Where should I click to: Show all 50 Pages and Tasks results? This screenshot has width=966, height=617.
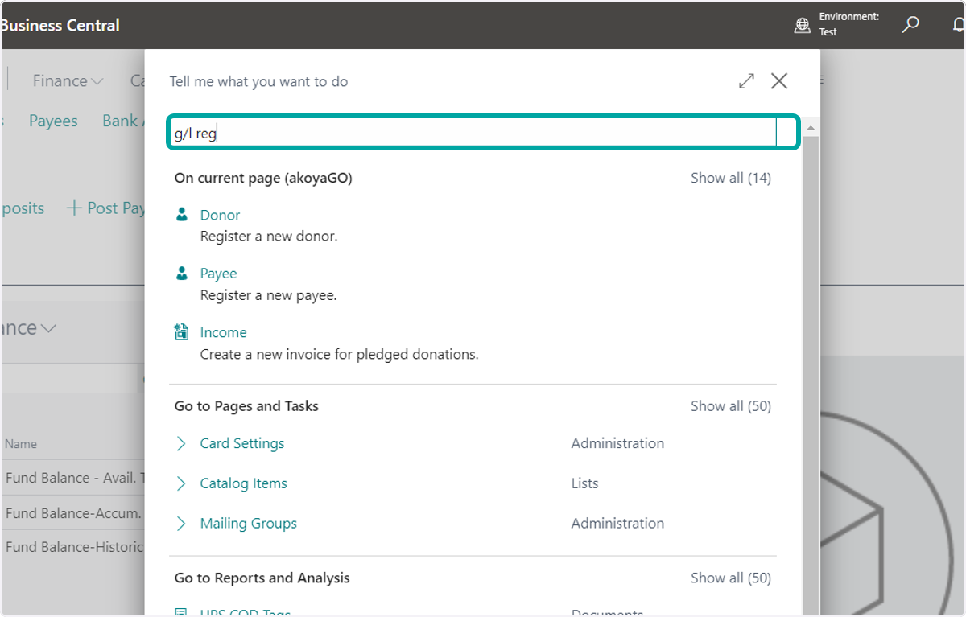tap(730, 406)
